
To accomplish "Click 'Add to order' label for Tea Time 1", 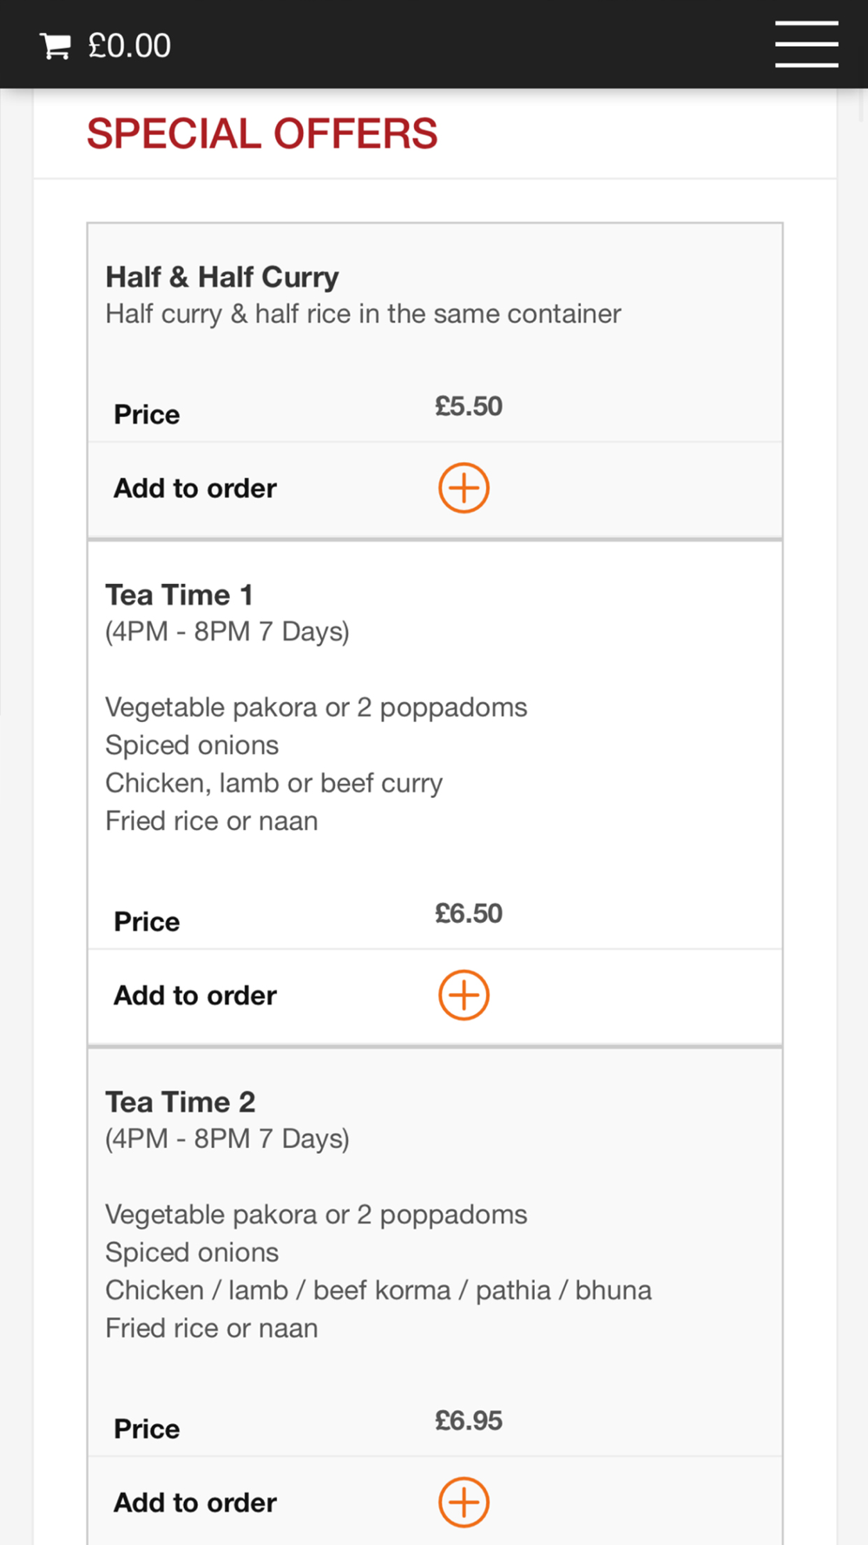I will click(x=195, y=996).
